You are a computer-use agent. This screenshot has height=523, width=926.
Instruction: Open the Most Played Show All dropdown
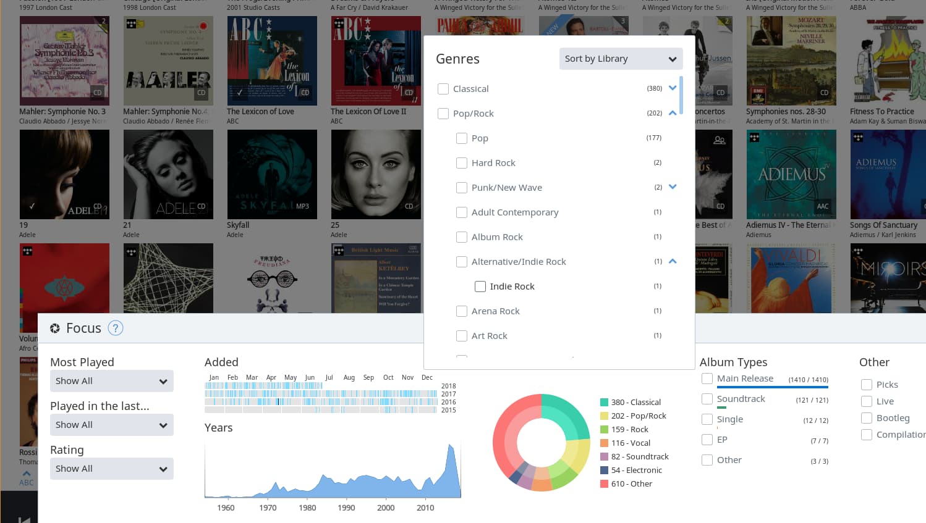pyautogui.click(x=112, y=381)
